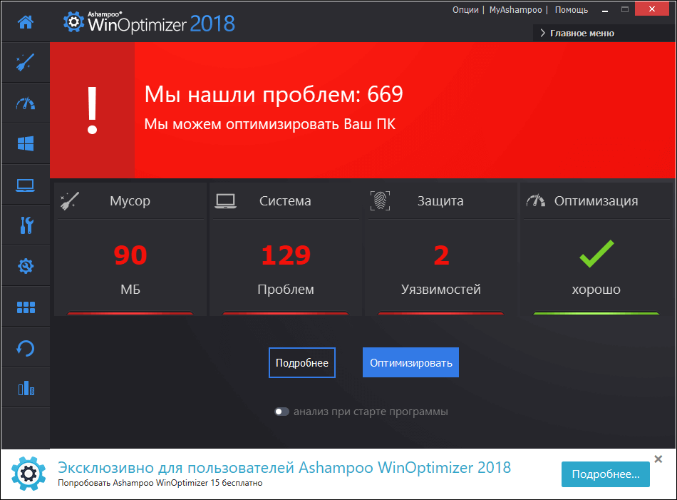Screen dimensions: 677x500
Task: Toggle анализ при старте программы switch
Action: 281,412
